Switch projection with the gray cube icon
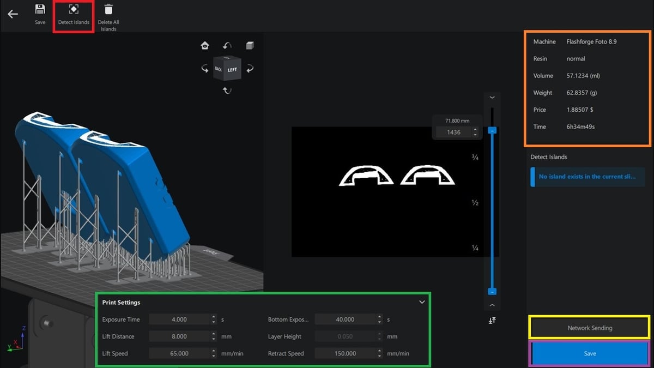The width and height of the screenshot is (654, 368). coord(250,46)
